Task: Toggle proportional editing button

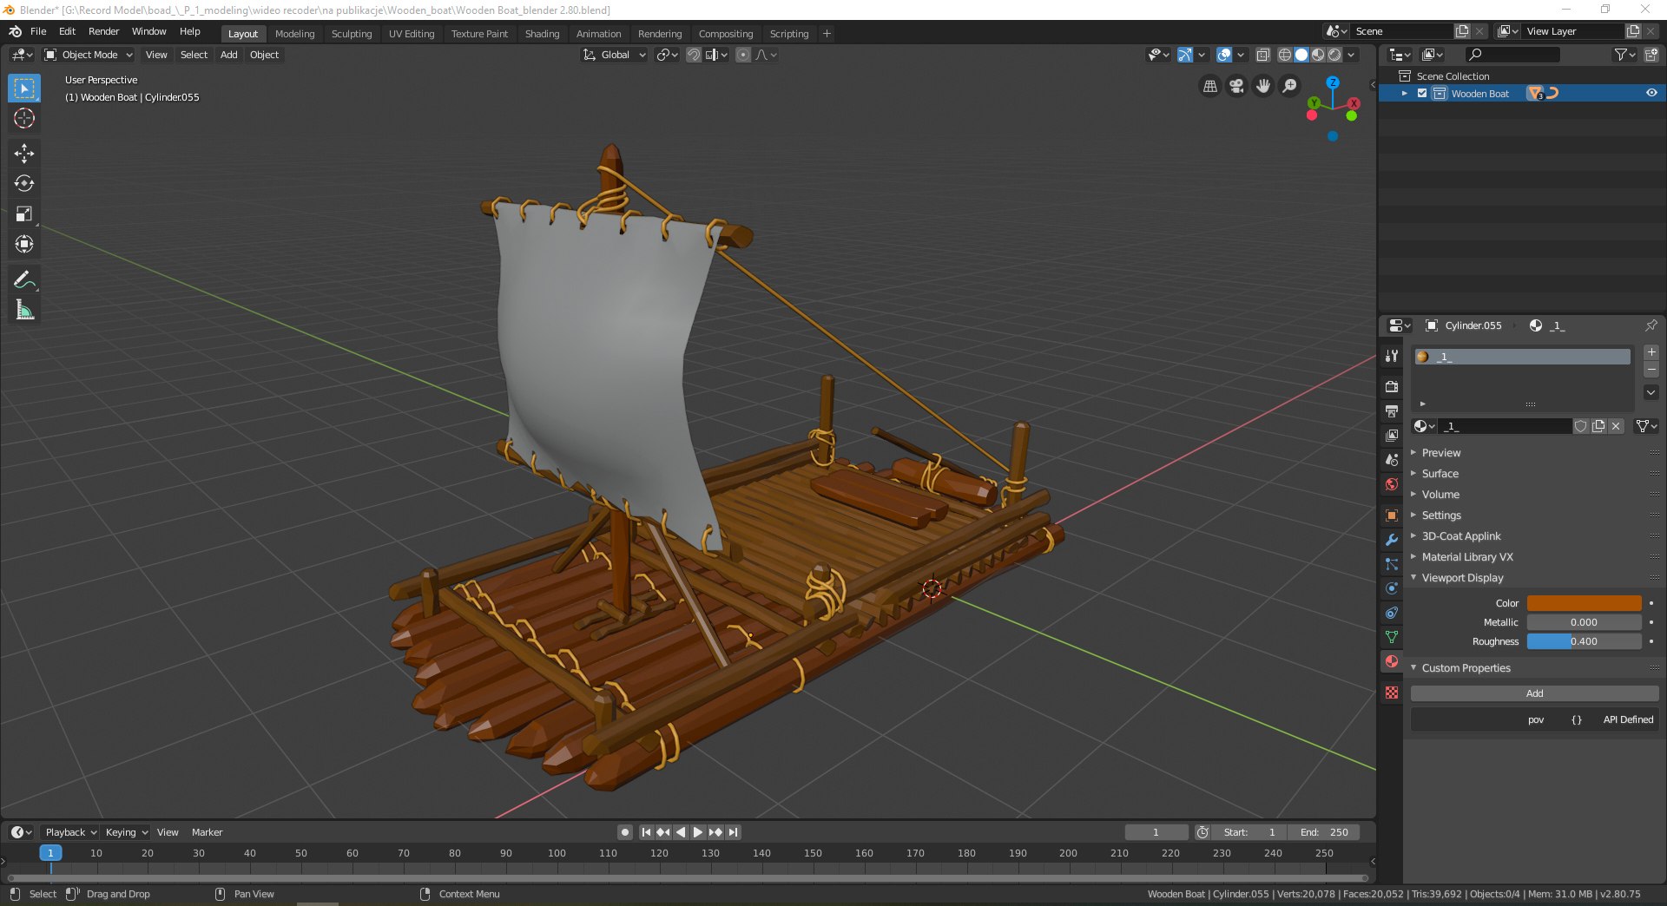Action: [x=743, y=55]
